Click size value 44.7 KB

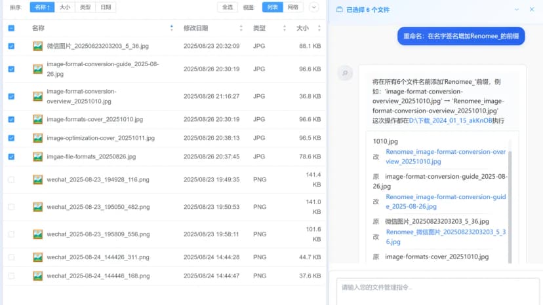coord(310,257)
